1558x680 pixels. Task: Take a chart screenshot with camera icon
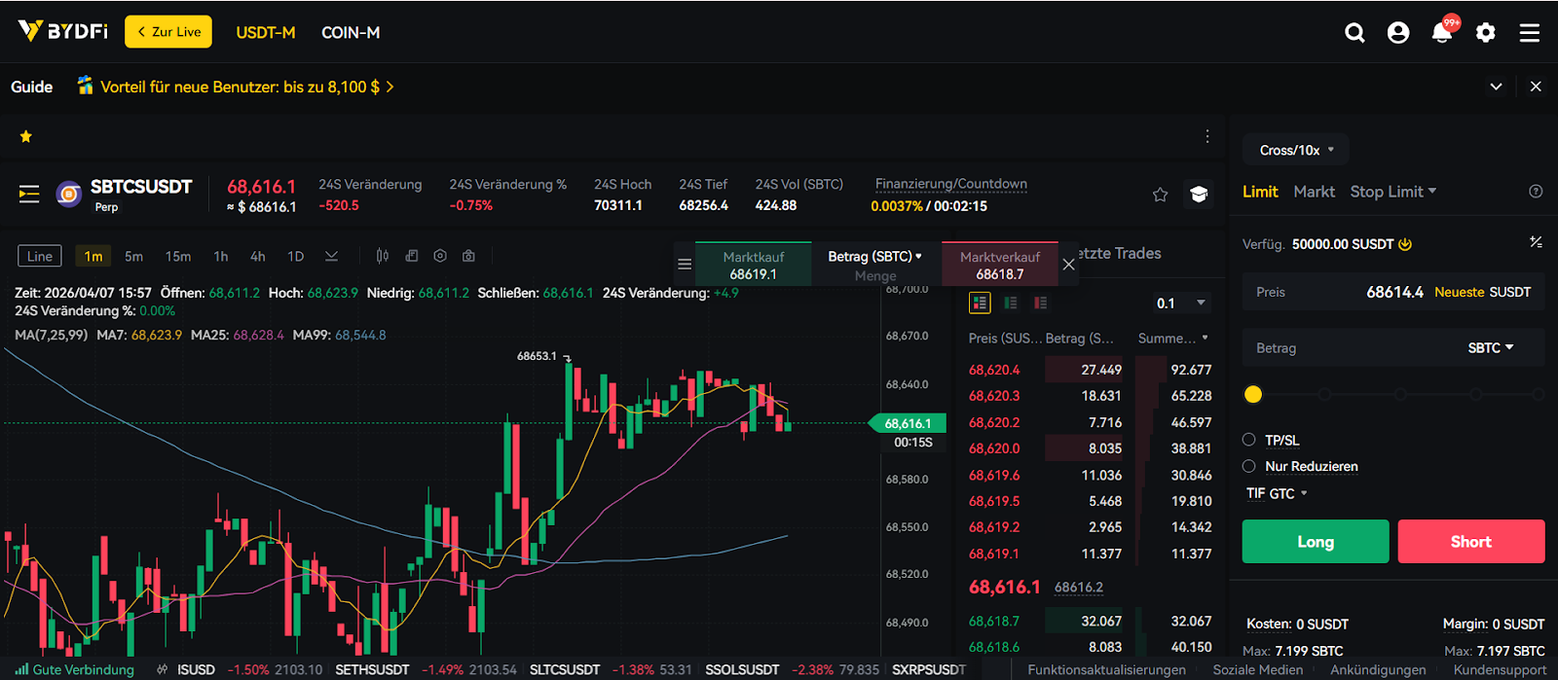point(468,256)
